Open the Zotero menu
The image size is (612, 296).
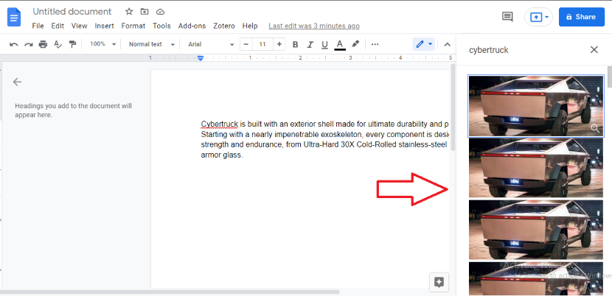[x=224, y=26]
